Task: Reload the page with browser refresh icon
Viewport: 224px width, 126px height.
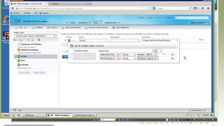Action: 149,8
